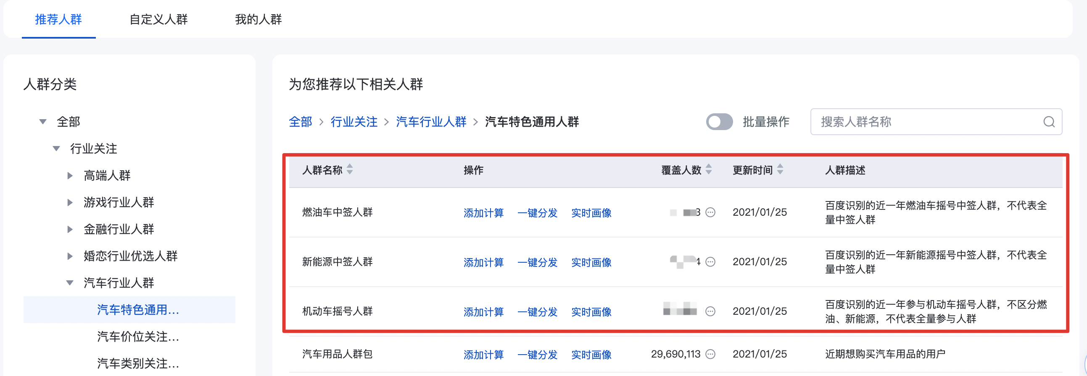Switch to the 自定义人群 tab
The height and width of the screenshot is (376, 1087).
point(158,19)
